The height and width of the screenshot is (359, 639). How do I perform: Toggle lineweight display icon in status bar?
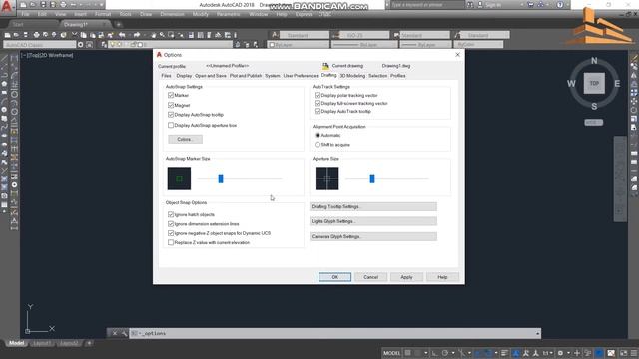pos(504,353)
